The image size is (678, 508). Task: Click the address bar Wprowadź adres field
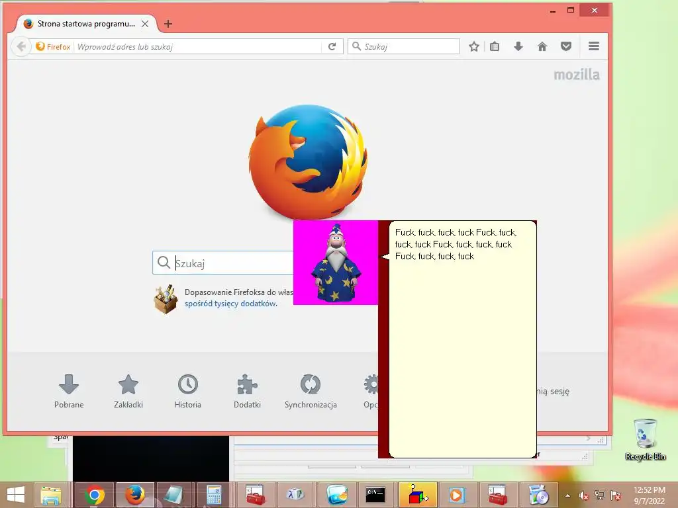tap(198, 47)
